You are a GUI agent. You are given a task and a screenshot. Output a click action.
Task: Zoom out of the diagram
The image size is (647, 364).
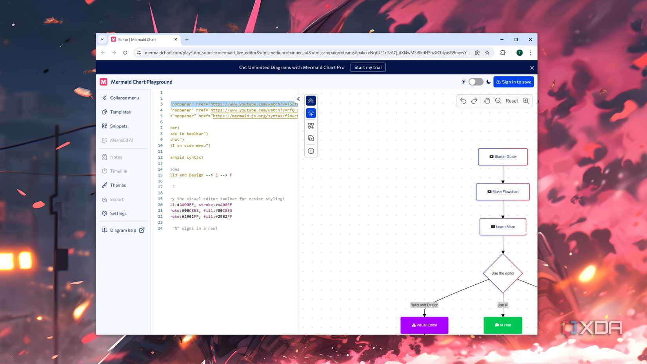498,101
